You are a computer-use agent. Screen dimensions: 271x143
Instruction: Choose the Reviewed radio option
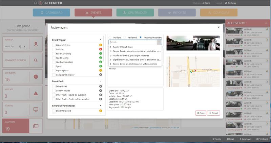(124, 37)
